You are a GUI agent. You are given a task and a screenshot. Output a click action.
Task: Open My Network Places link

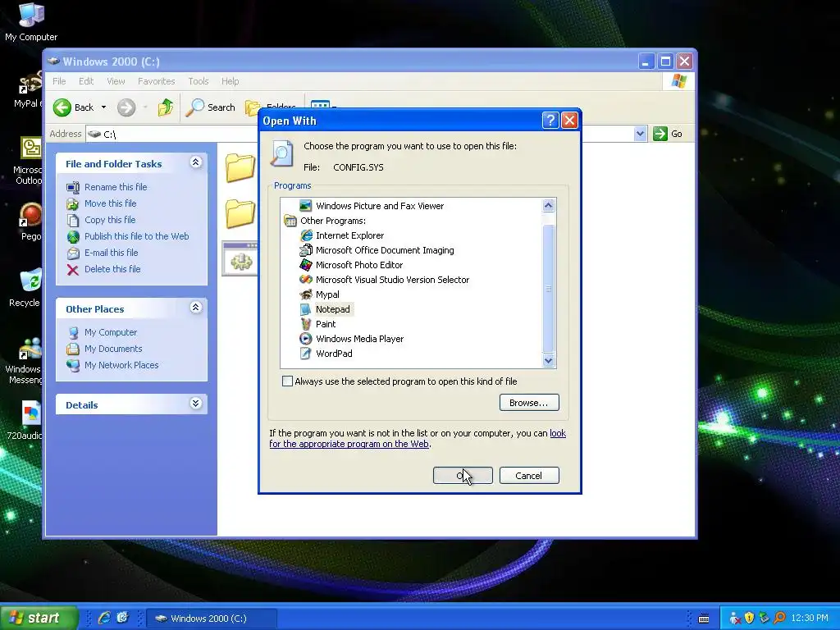click(x=121, y=365)
